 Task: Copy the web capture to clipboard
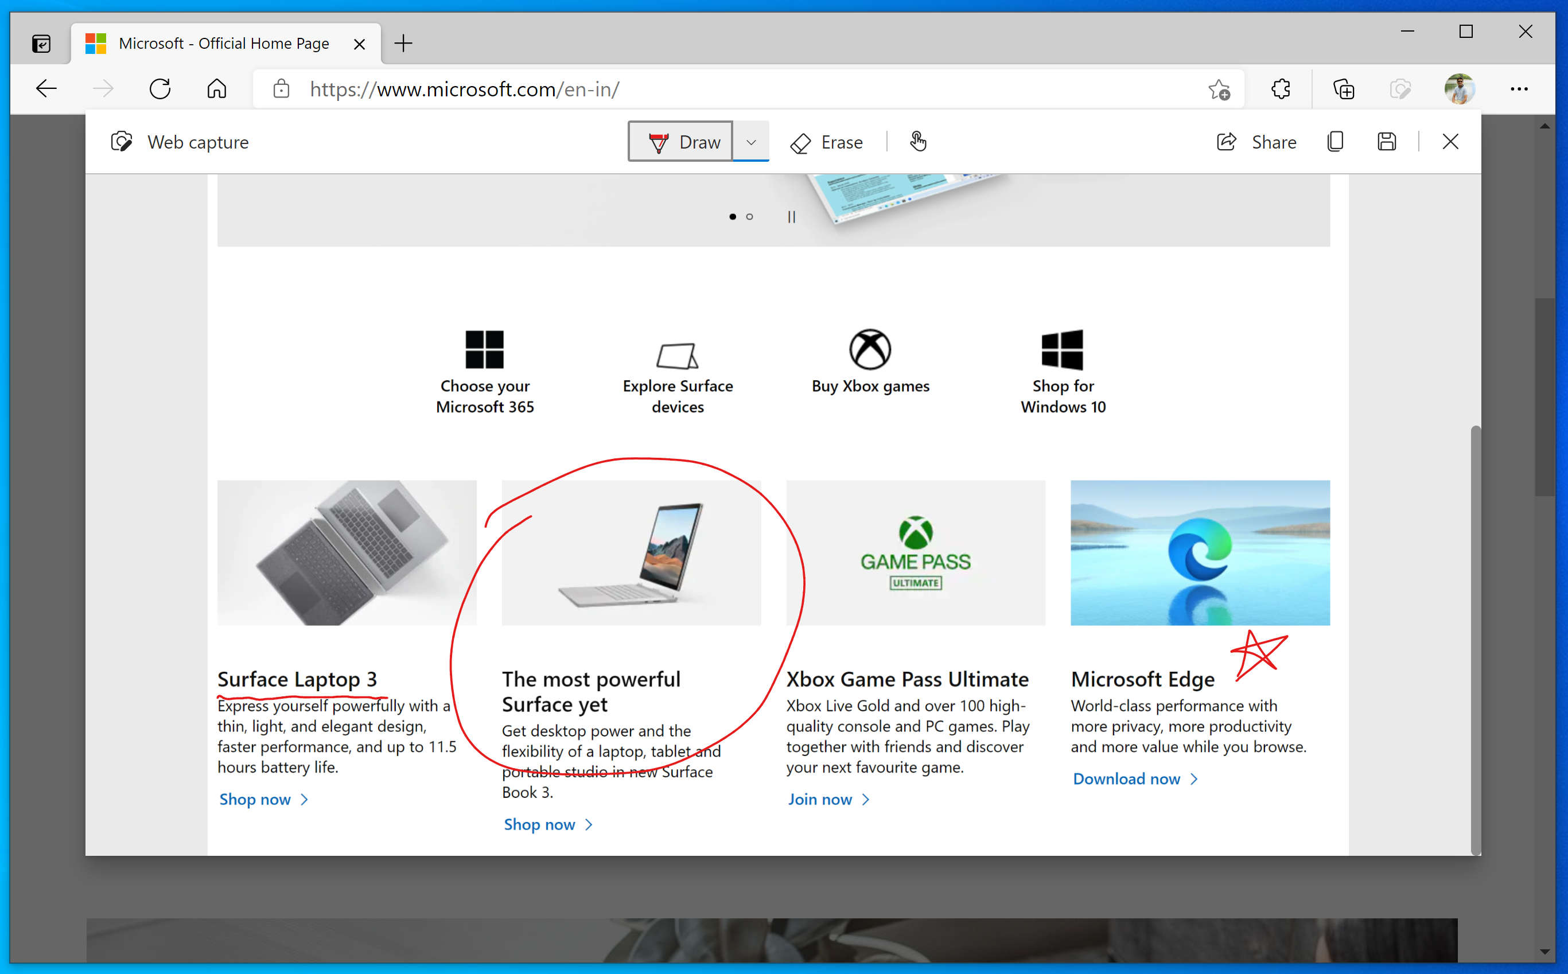(1336, 142)
